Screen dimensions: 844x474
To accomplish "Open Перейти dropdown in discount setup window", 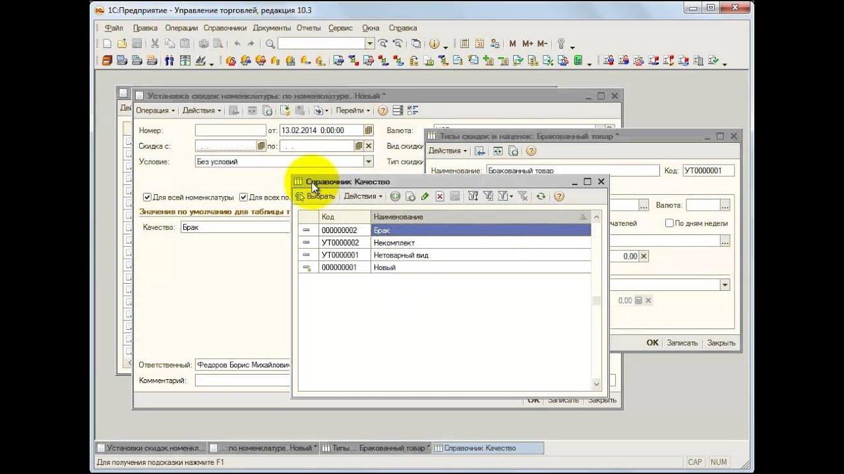I will pos(353,111).
